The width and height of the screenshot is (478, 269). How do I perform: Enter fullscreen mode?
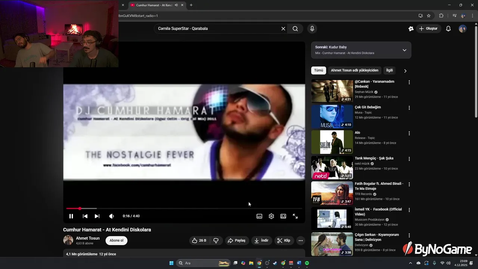295,216
